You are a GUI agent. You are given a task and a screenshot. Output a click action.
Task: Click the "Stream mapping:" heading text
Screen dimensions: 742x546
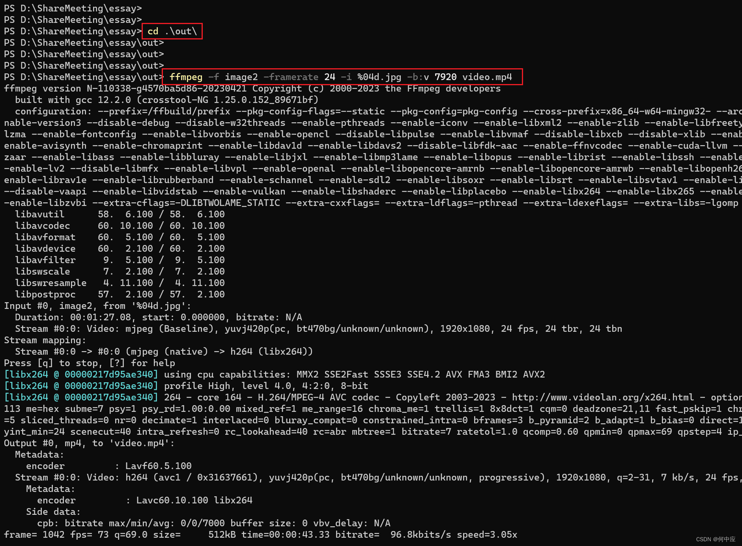[x=45, y=340]
